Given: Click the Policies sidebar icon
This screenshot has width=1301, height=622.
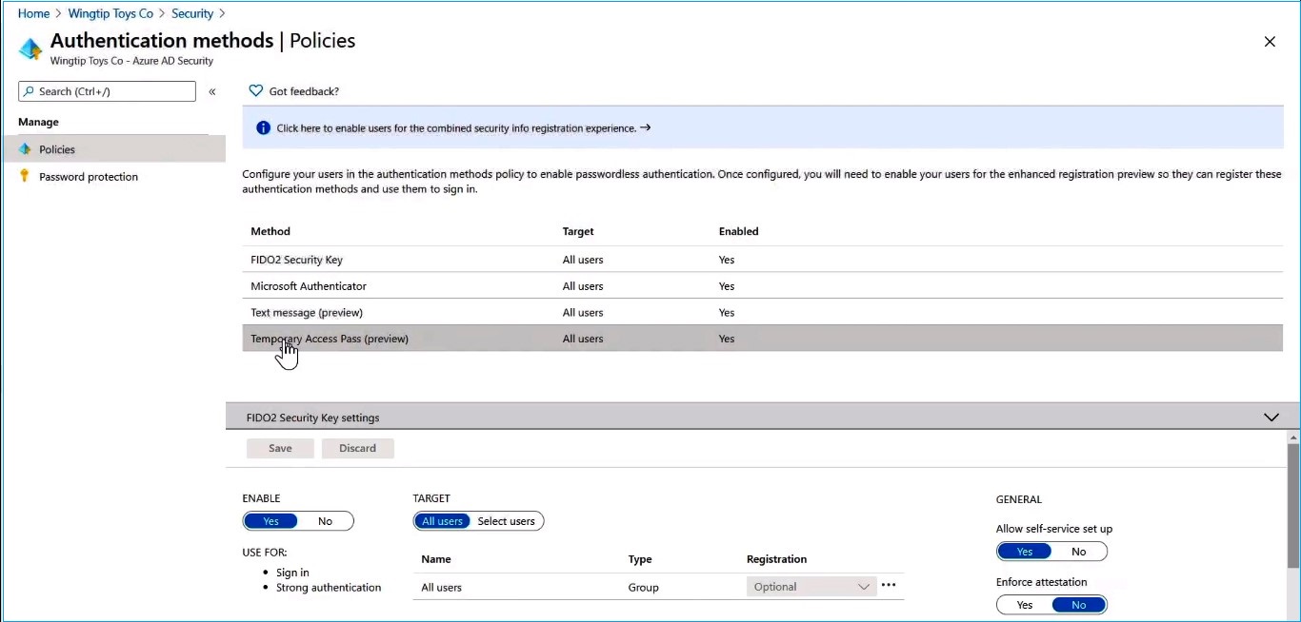Looking at the screenshot, I should click(25, 149).
